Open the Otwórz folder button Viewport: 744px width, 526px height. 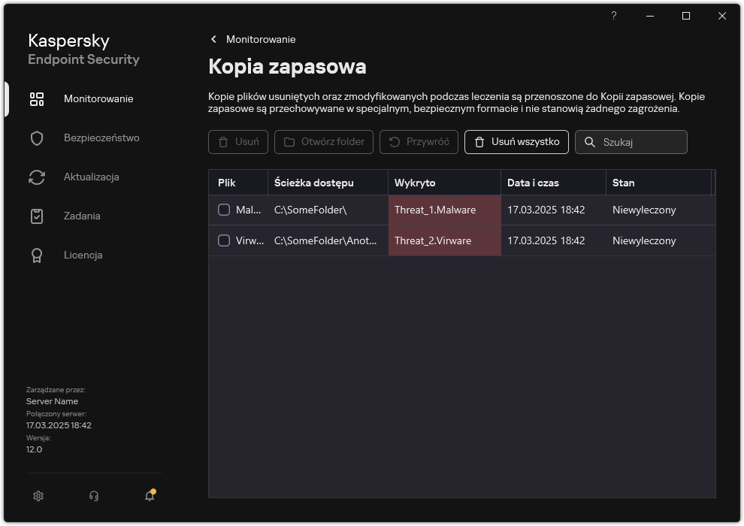pos(323,142)
